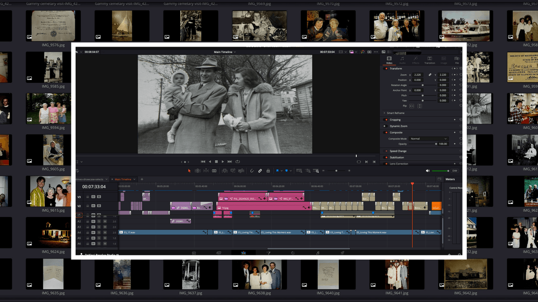Screen dimensions: 538x302
Task: Adjust the Opacity slider
Action: [x=422, y=144]
